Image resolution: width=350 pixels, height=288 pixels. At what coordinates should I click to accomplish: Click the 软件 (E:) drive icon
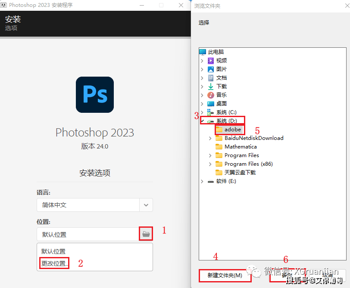coord(212,181)
